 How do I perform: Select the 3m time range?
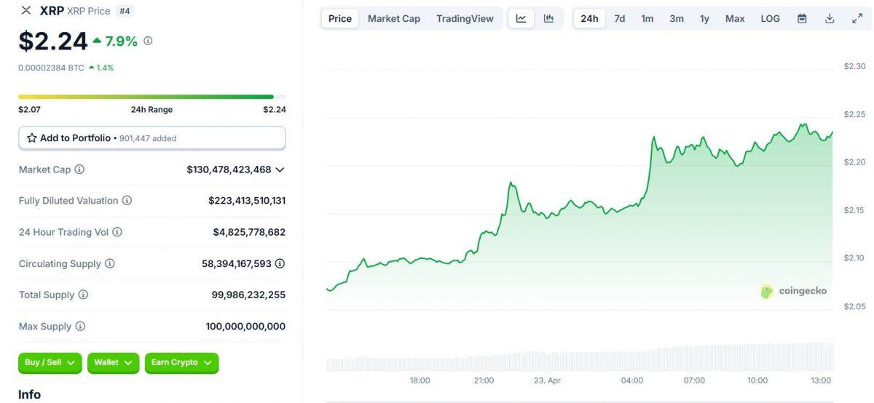point(677,19)
